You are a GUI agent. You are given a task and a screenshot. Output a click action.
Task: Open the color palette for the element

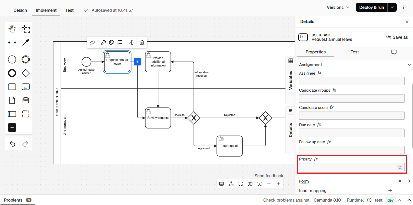(x=112, y=42)
